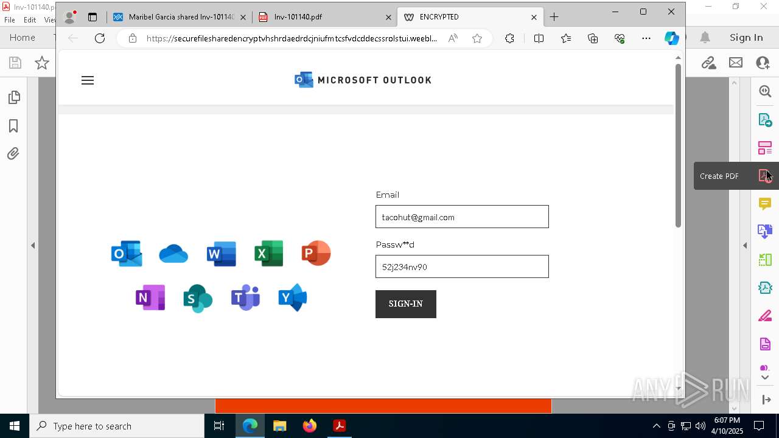Open Acrobat Comment tool

tap(765, 204)
